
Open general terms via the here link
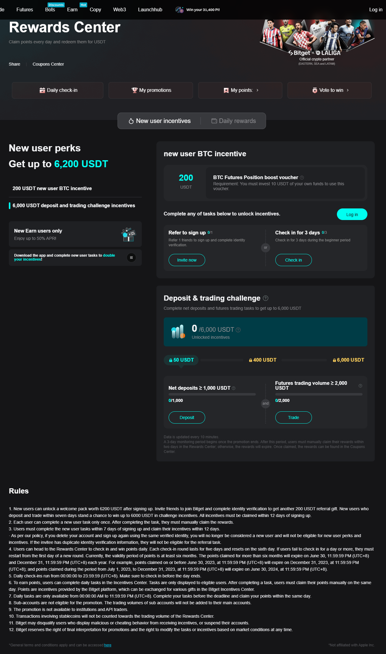point(108,645)
